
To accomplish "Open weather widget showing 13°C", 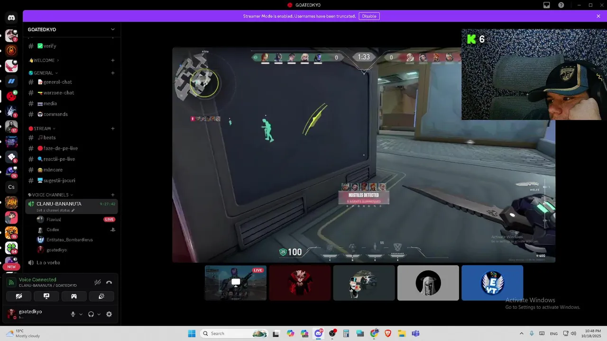I will [x=23, y=333].
